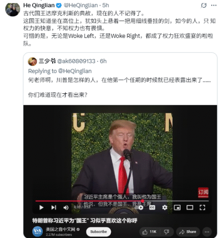Enter fullscreen video mode
Viewport: 222px width, 238px height.
202,208
